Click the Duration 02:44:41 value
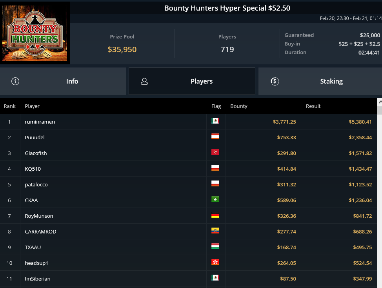Screen dimensions: 382x288 coord(369,53)
